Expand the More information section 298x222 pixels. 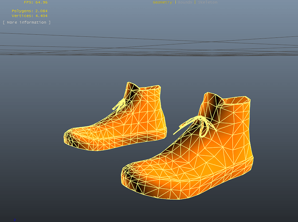27,23
